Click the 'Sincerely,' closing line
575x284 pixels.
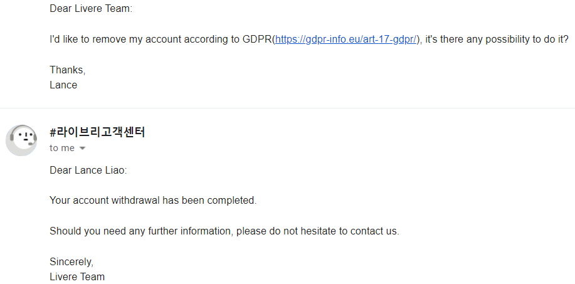click(71, 261)
